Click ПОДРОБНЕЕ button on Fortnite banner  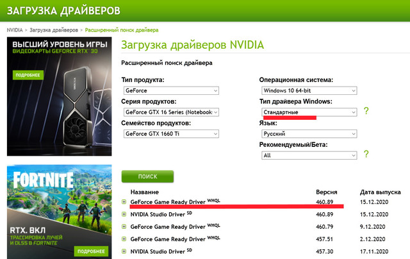click(x=91, y=251)
